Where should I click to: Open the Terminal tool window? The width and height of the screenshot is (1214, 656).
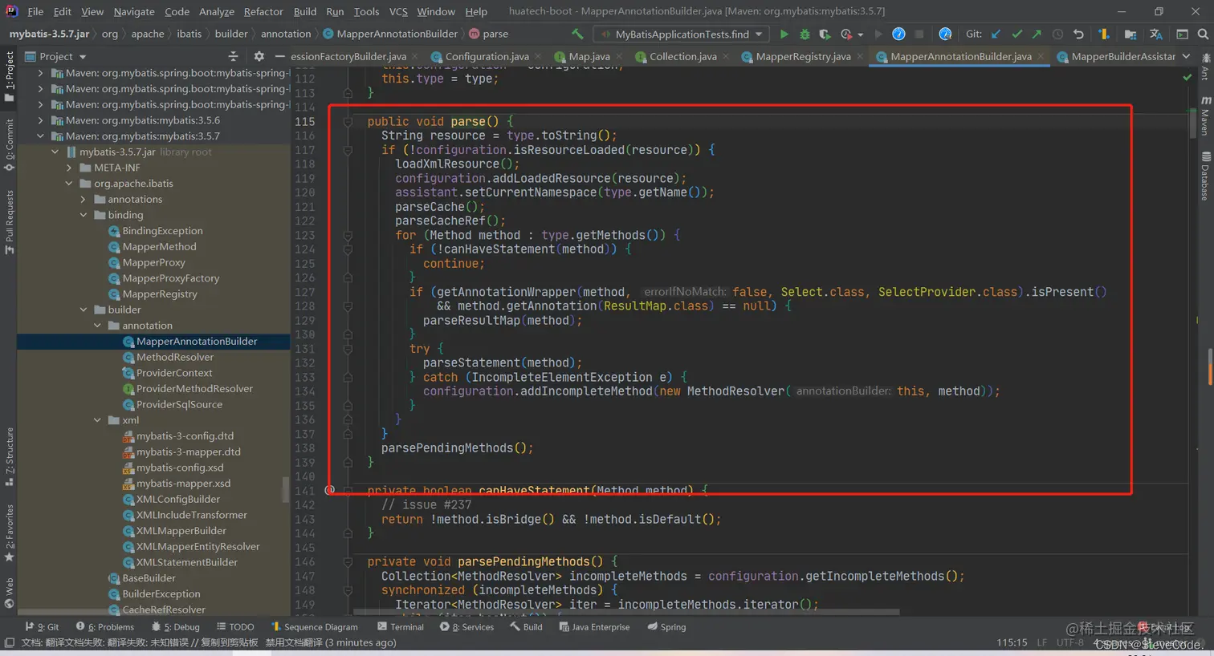[401, 626]
